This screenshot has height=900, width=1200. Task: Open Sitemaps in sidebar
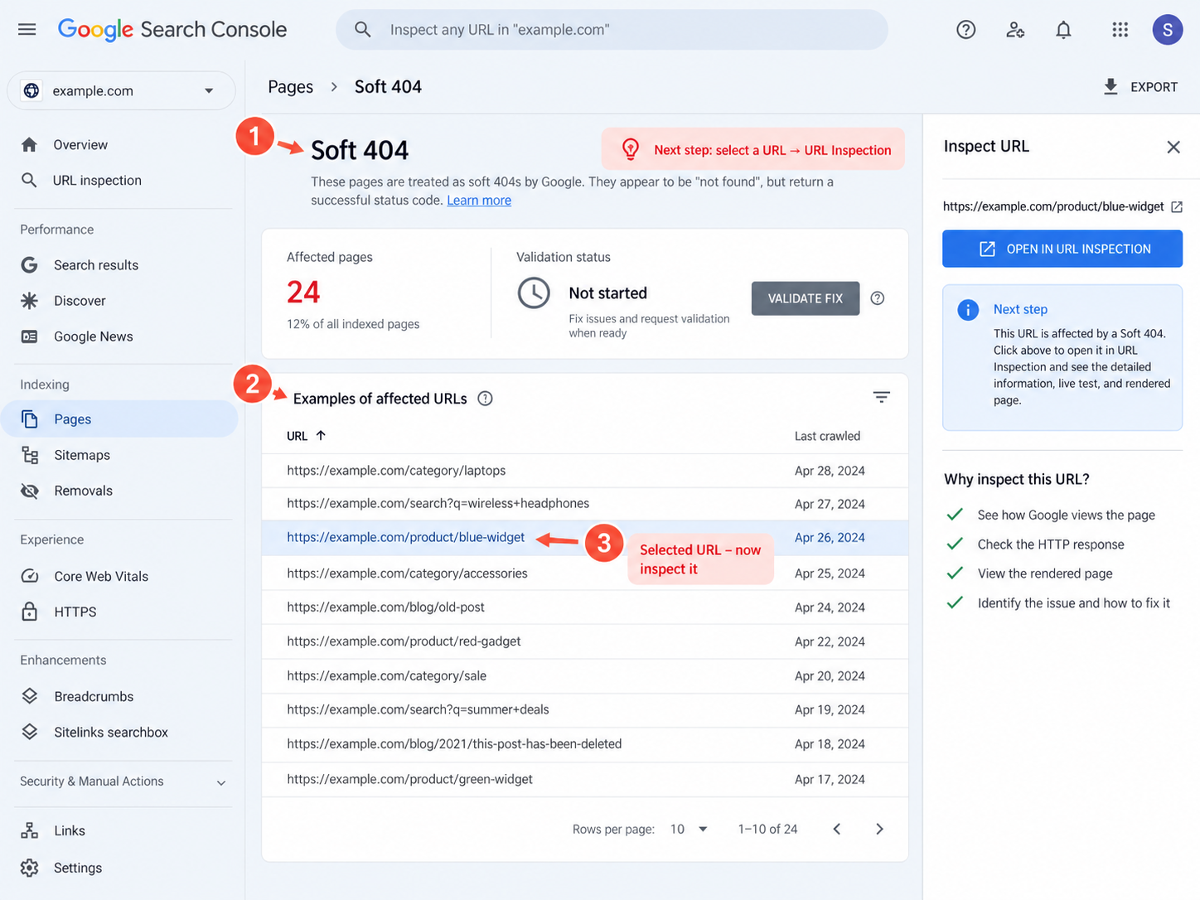click(x=81, y=455)
